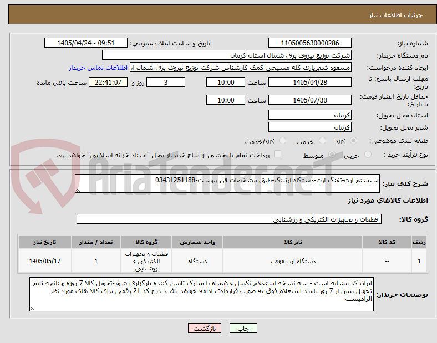Click the واحد شمارش column header

[197, 242]
